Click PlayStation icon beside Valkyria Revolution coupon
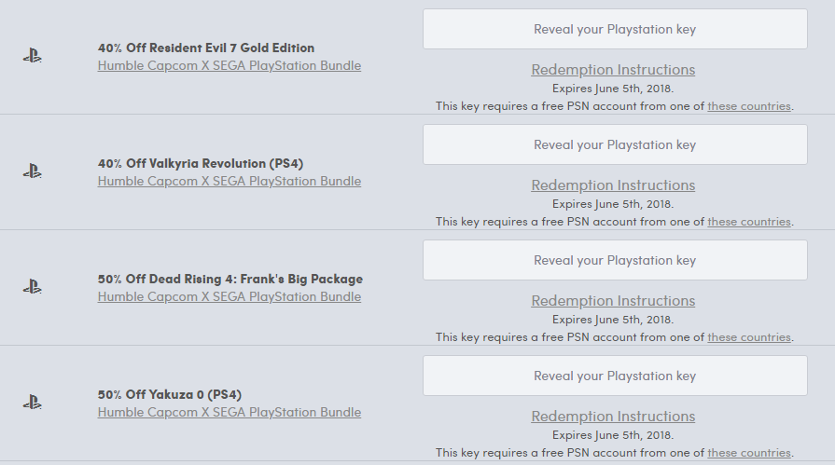This screenshot has height=465, width=835. pyautogui.click(x=32, y=171)
